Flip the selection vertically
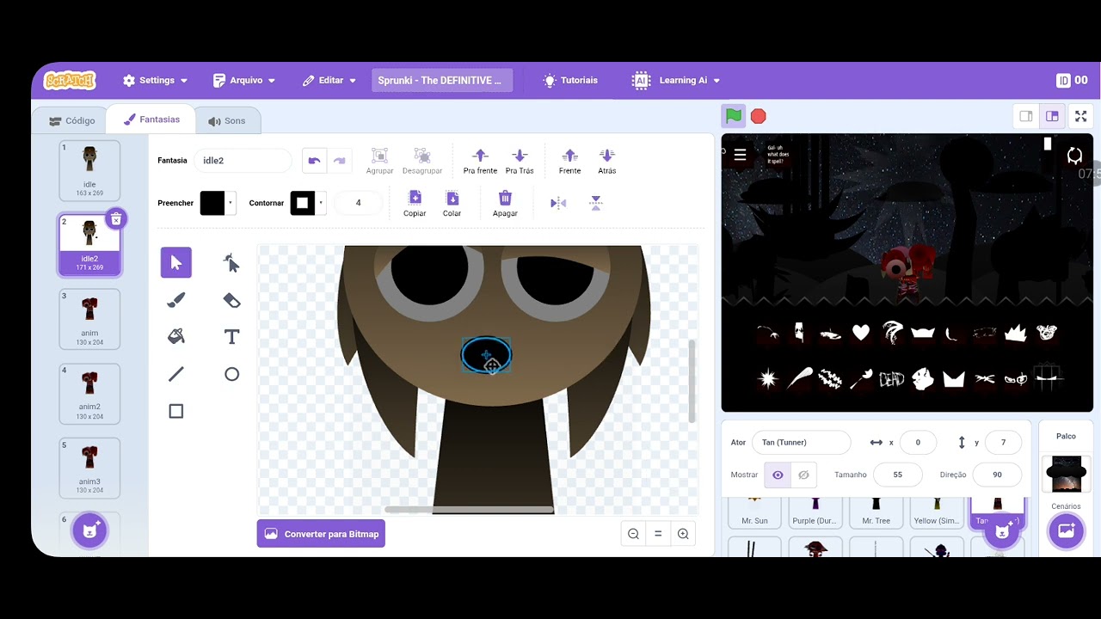The height and width of the screenshot is (619, 1101). click(595, 203)
